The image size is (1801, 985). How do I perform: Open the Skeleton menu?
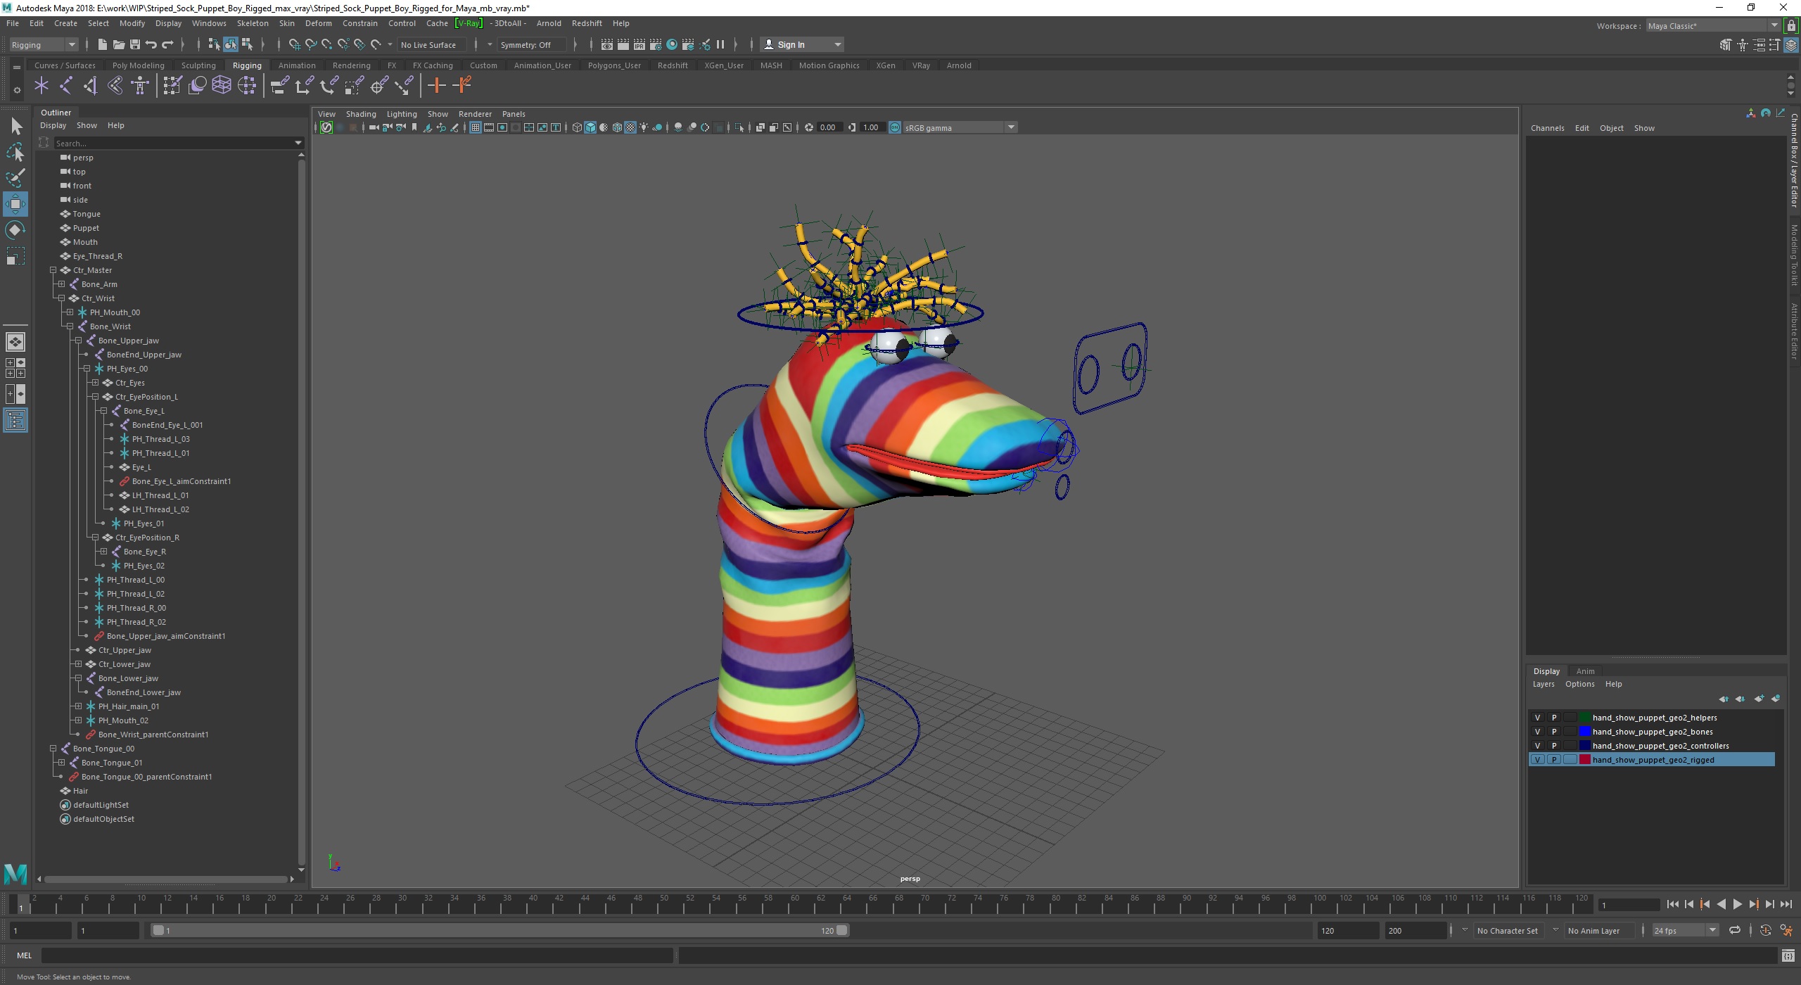tap(253, 23)
